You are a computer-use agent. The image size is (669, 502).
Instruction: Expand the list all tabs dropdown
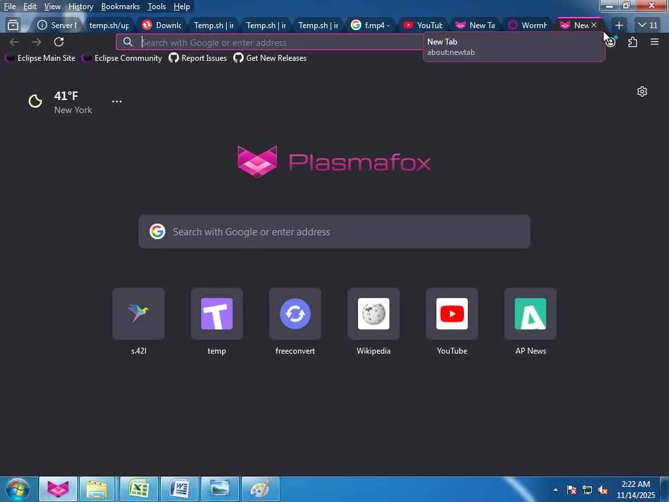(647, 25)
